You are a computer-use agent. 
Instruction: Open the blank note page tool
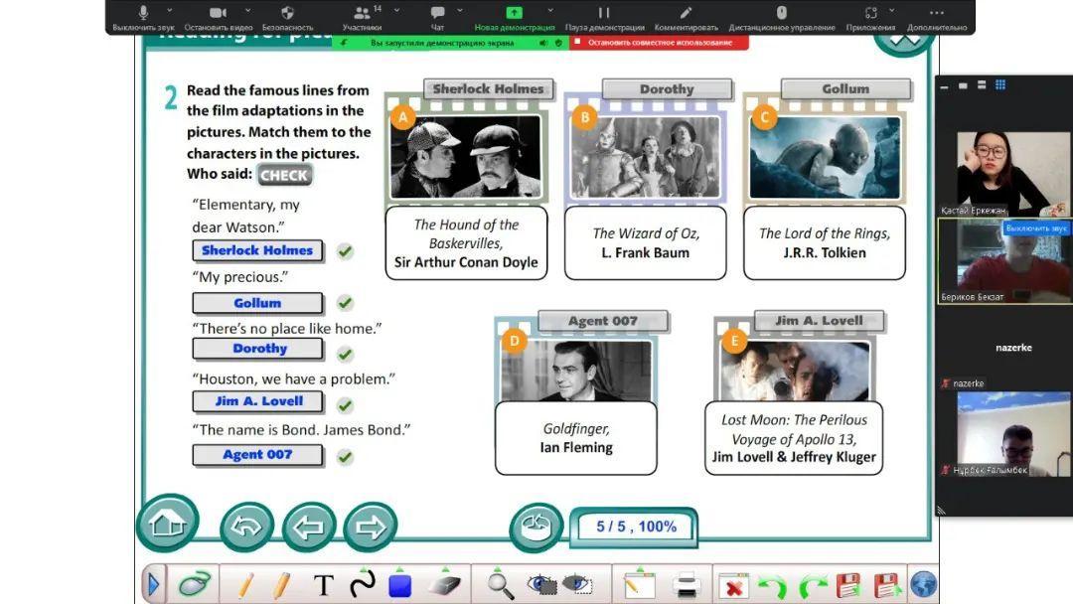pyautogui.click(x=639, y=585)
